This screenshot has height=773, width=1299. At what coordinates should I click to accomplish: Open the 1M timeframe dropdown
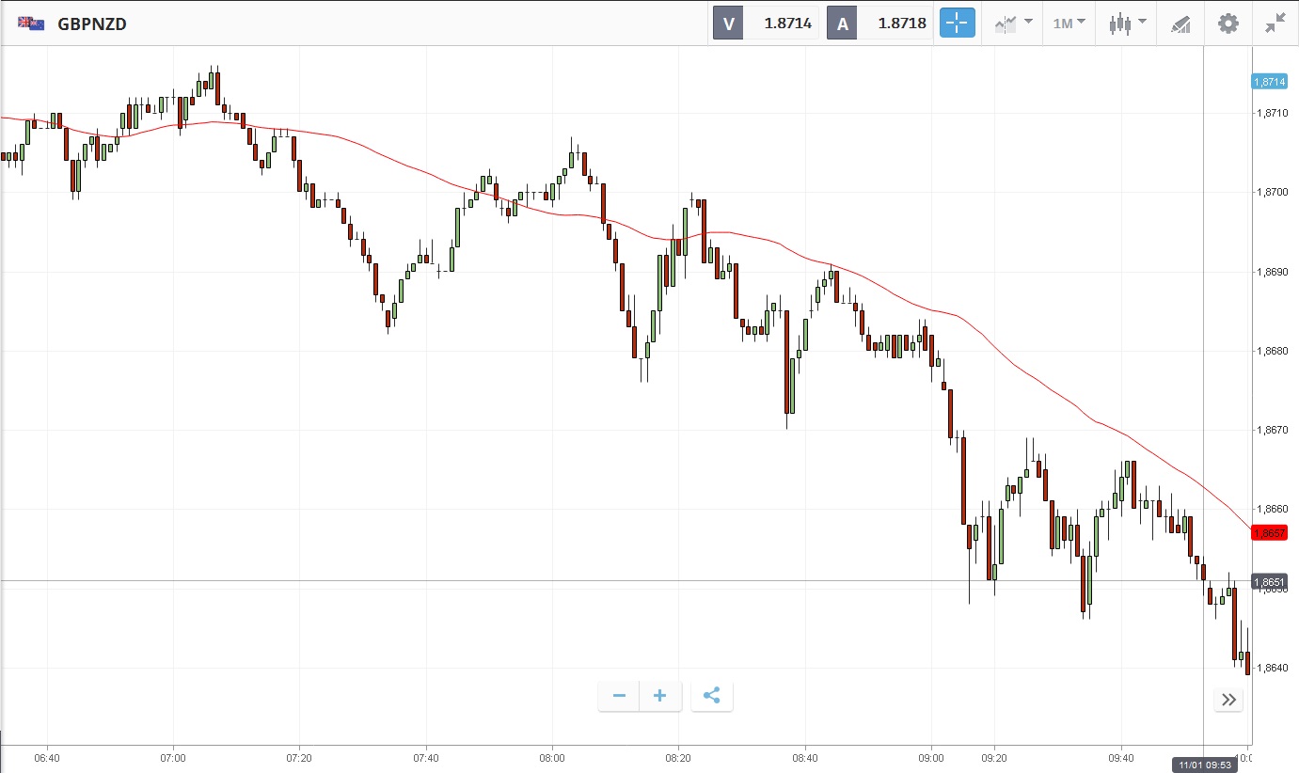1069,24
